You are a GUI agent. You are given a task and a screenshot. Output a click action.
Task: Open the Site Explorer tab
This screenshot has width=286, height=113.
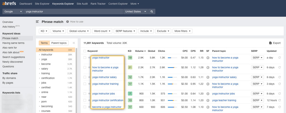pyautogui.click(x=42, y=4)
